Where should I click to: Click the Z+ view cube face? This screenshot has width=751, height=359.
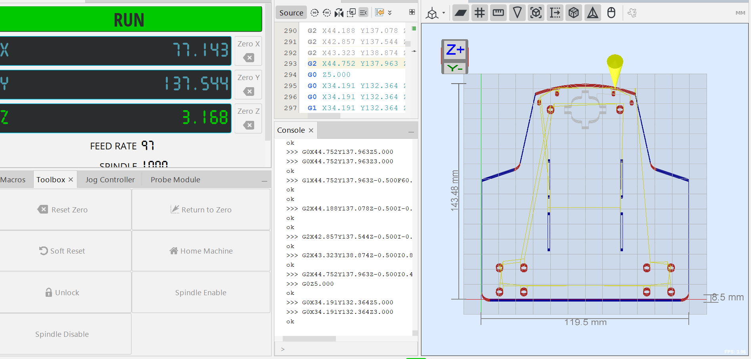[x=455, y=50]
